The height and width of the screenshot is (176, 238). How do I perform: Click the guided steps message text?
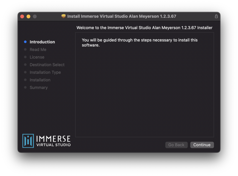(140, 43)
